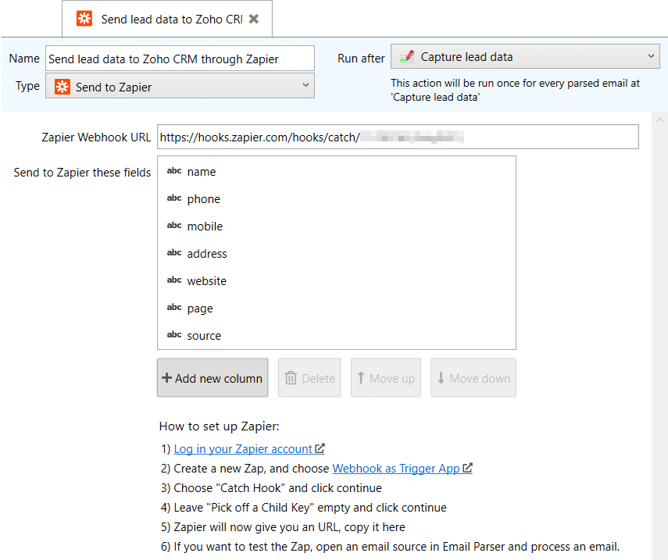Click the Zapier icon on the tab
668x560 pixels.
(x=84, y=19)
